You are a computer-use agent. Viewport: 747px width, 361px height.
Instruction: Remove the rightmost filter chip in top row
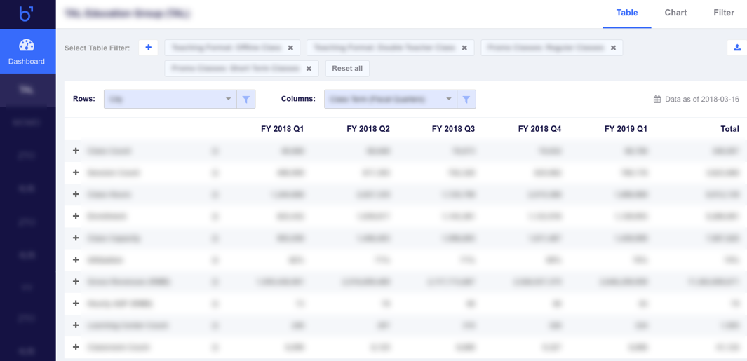[x=613, y=48]
